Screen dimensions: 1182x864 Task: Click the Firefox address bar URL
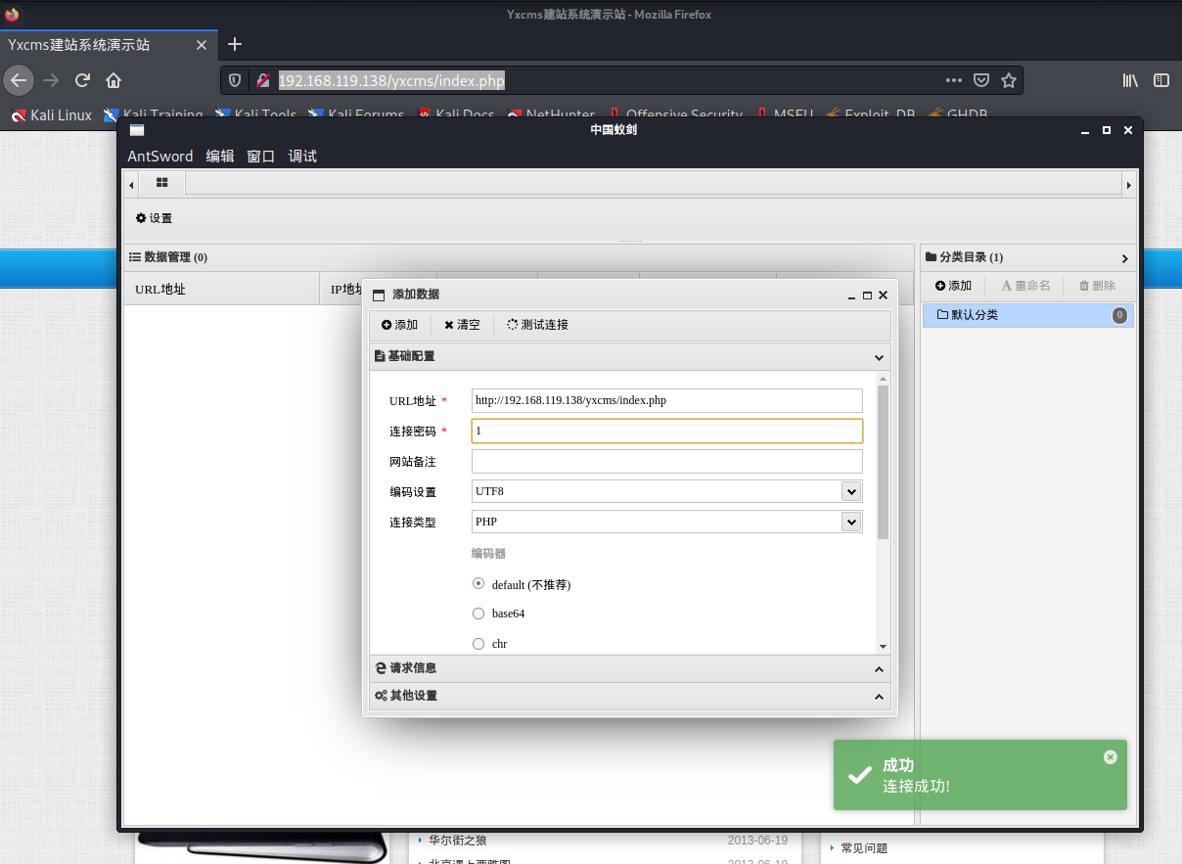click(x=391, y=80)
